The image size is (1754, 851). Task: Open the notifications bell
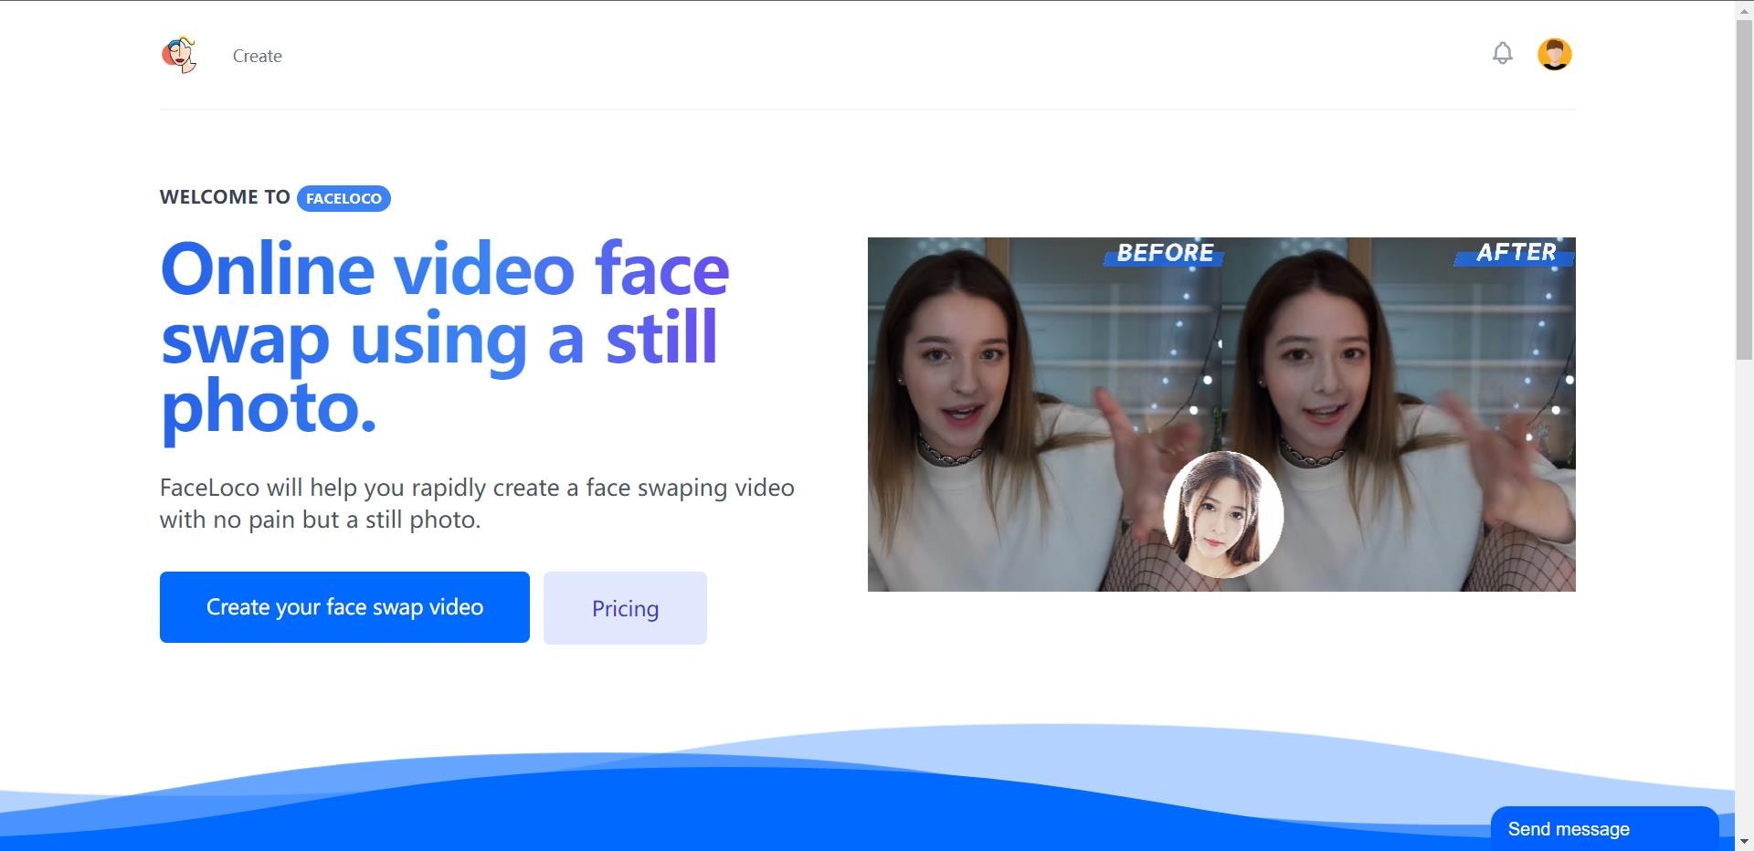pyautogui.click(x=1502, y=54)
